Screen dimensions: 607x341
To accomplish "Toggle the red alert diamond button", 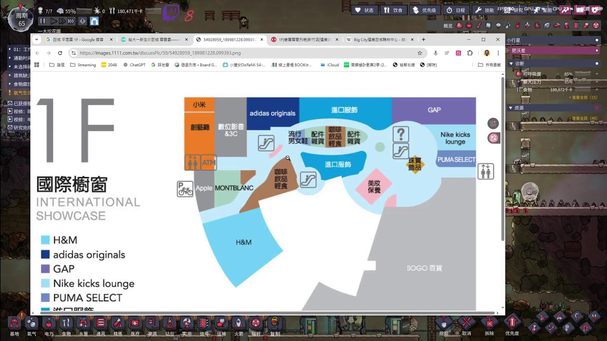I will 83,21.
